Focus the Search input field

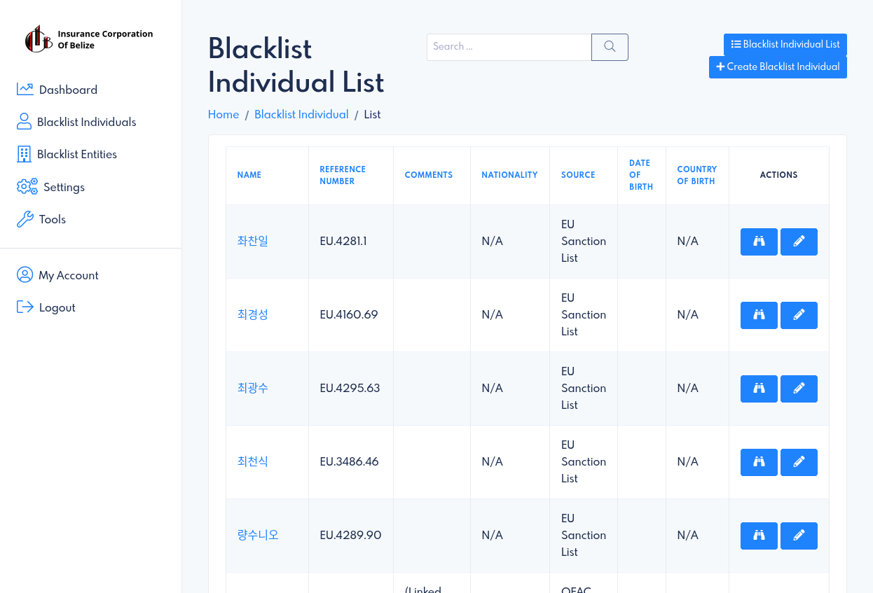pos(509,47)
